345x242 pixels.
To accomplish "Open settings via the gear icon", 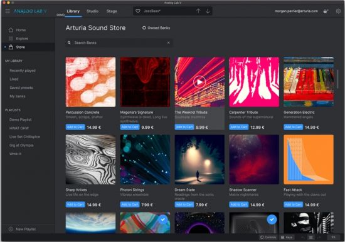I will point(338,11).
